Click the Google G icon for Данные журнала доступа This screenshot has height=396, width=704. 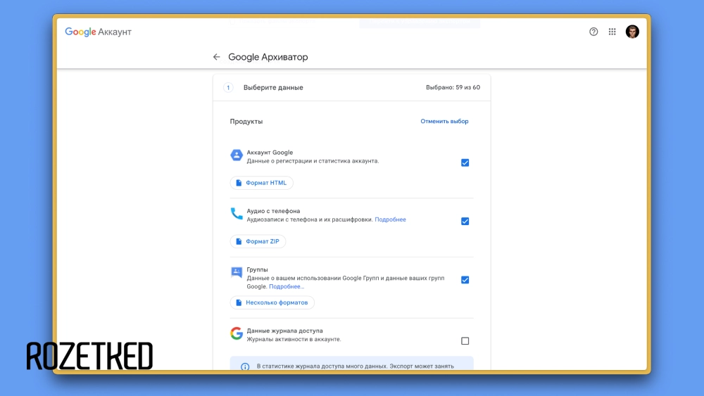pos(237,333)
